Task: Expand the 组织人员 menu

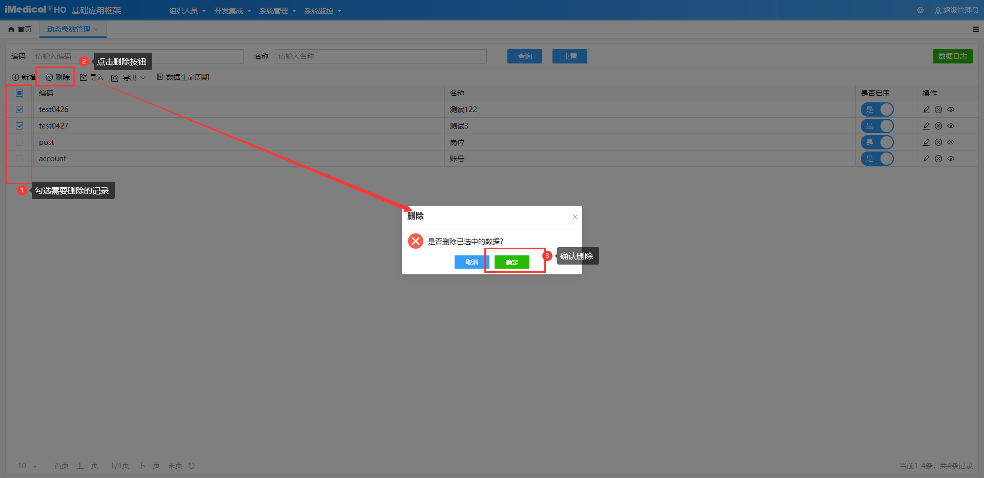Action: pyautogui.click(x=187, y=11)
